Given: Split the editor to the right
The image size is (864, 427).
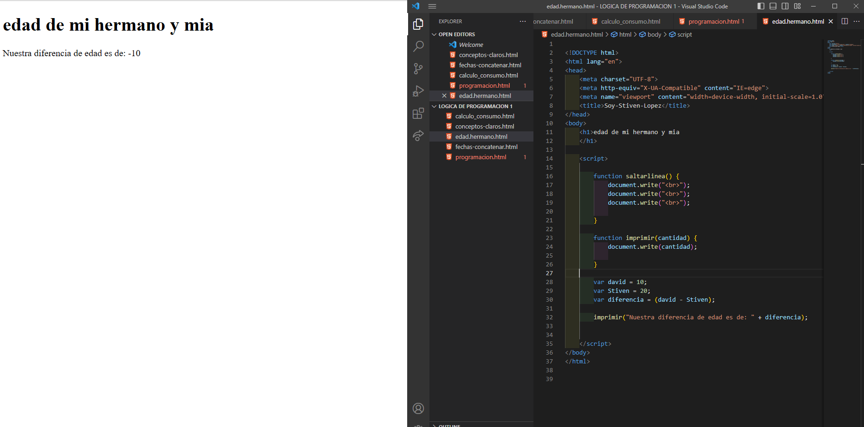Looking at the screenshot, I should [845, 21].
